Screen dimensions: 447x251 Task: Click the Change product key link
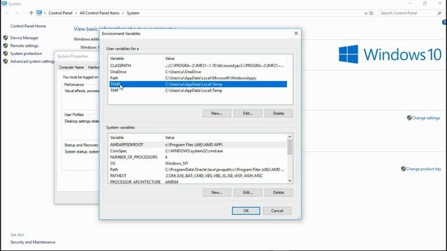(424, 169)
